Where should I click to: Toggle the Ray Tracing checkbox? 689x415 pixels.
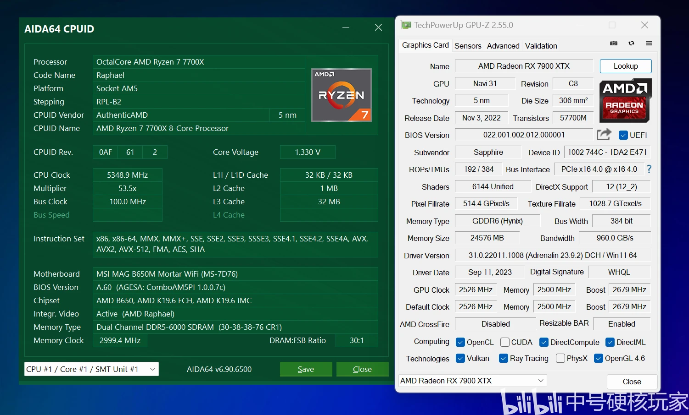click(x=504, y=358)
